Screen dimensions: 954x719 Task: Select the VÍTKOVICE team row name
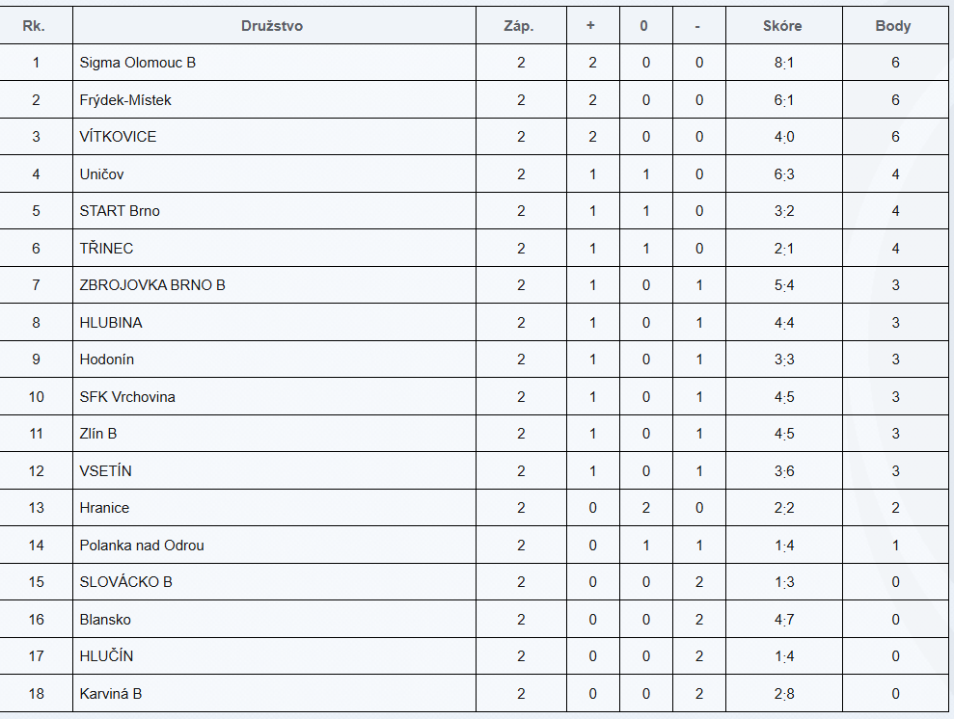[x=118, y=137]
